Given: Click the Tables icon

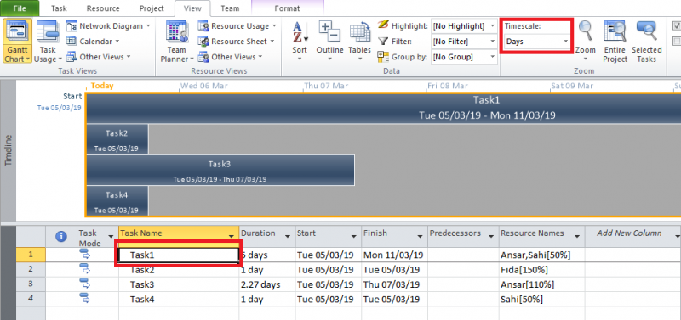Looking at the screenshot, I should point(359,31).
